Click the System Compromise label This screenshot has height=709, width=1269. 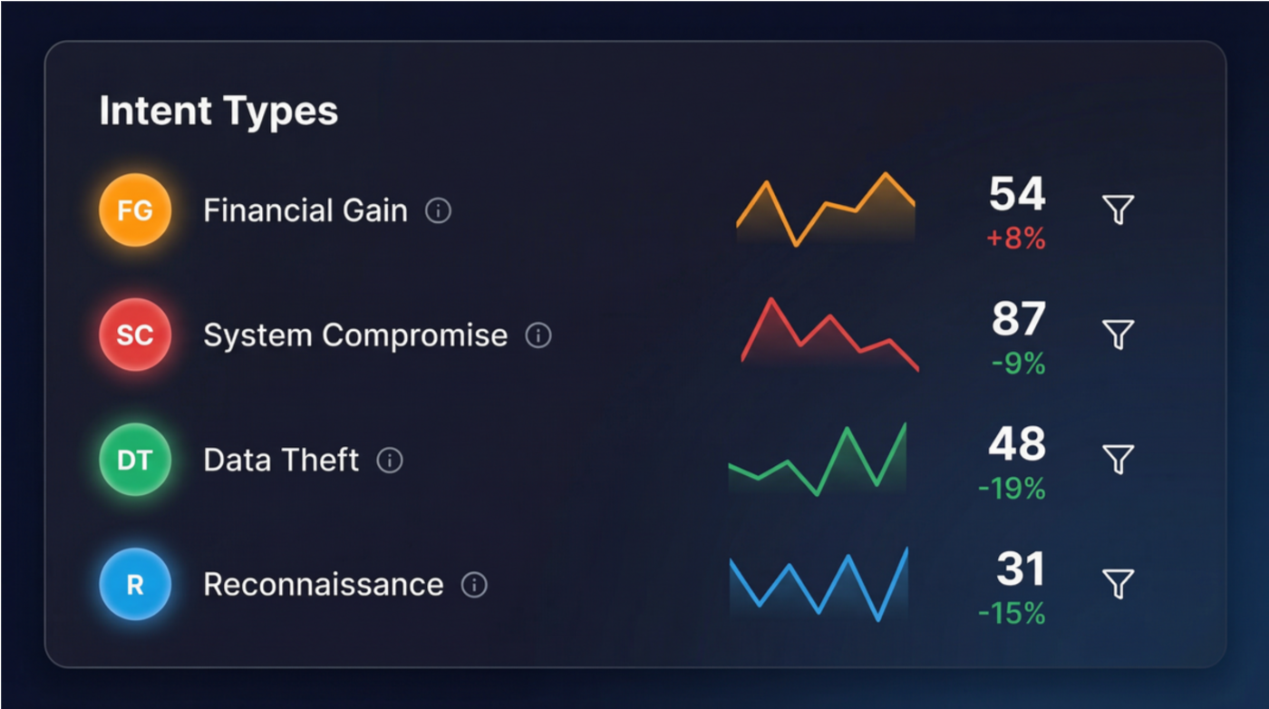(354, 335)
